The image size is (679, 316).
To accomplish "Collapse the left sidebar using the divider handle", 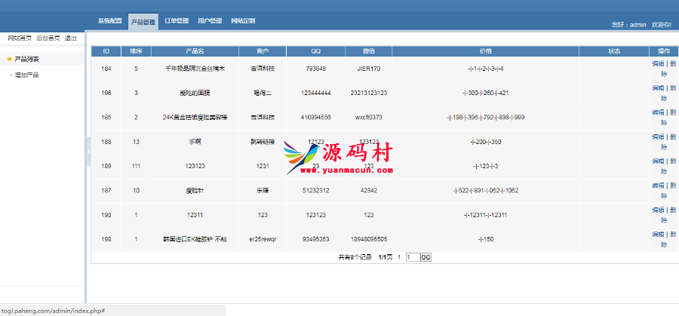I will [x=88, y=151].
